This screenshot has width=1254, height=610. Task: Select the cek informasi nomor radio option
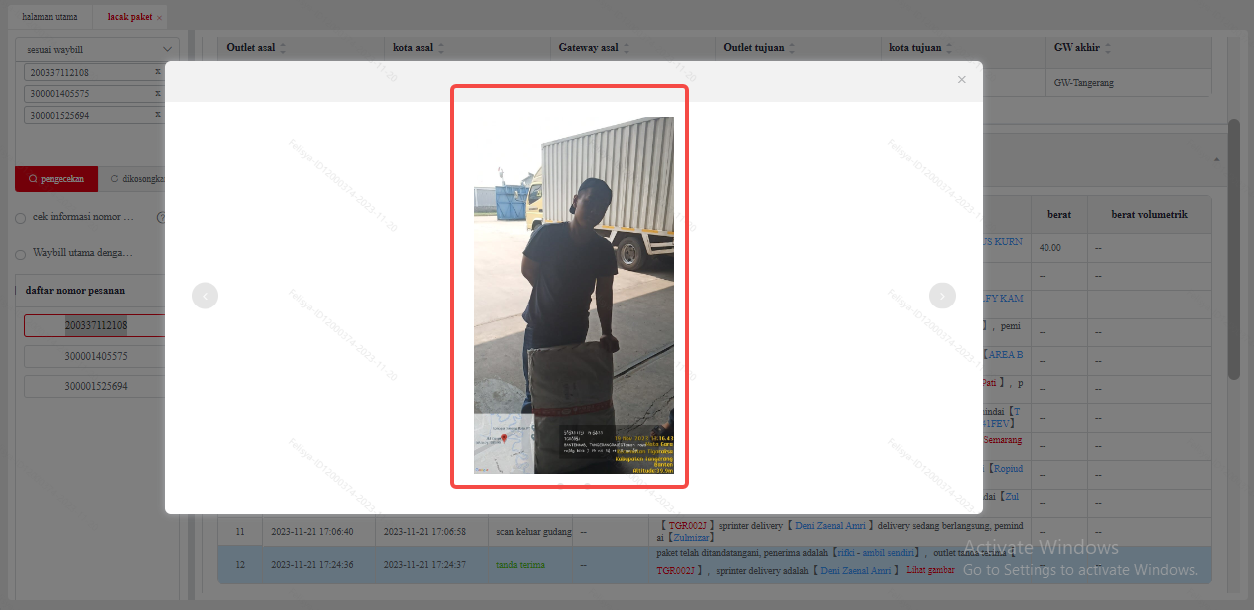[20, 218]
